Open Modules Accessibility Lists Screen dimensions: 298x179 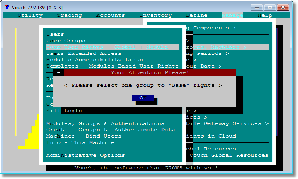click(94, 60)
